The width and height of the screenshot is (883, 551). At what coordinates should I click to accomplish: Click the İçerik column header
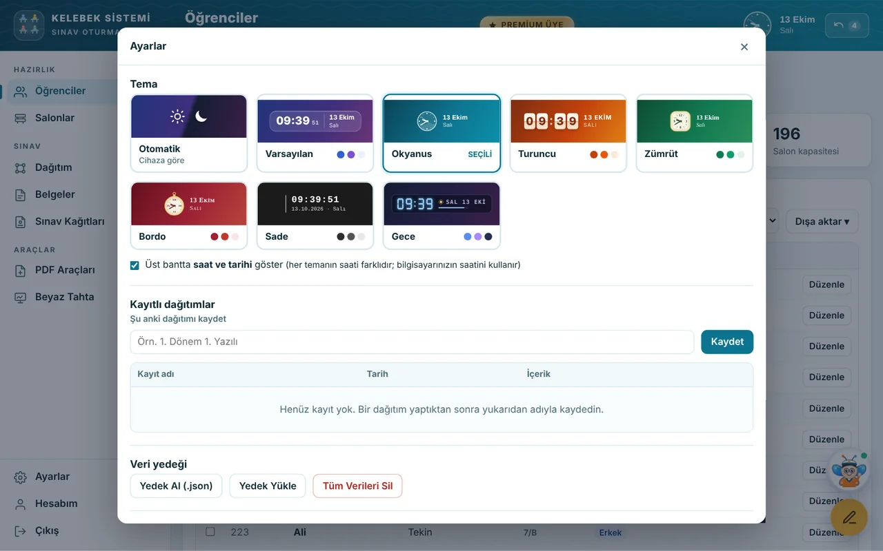[x=539, y=374]
